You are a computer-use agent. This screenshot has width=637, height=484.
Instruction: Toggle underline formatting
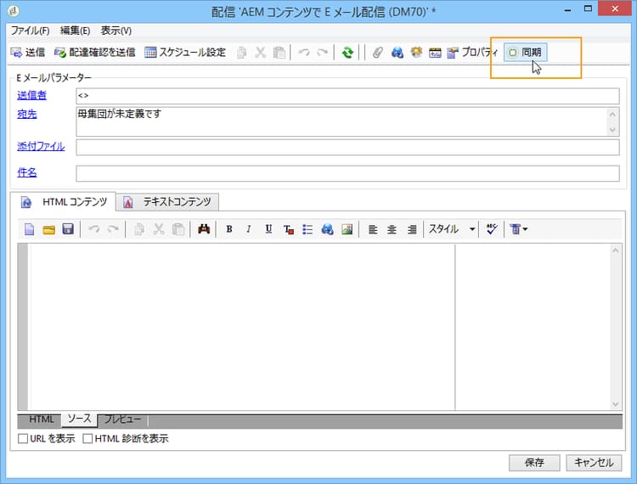point(268,229)
